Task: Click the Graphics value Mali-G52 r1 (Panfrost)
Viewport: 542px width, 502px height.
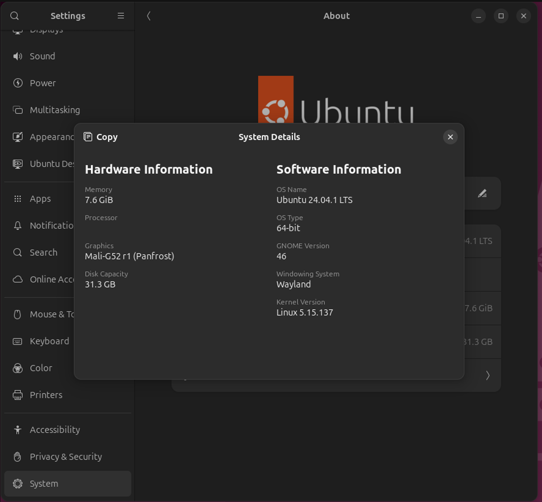Action: click(x=130, y=256)
